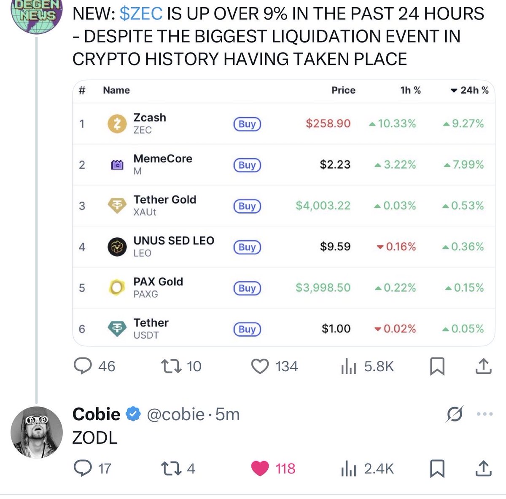Viewport: 506px width, 499px height.
Task: Unlike Cobie's ZODL reply
Action: [260, 468]
